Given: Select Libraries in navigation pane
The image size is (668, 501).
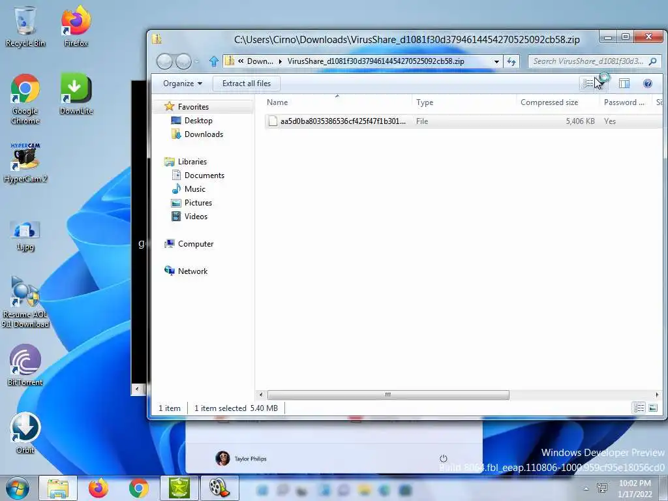Looking at the screenshot, I should tap(192, 162).
